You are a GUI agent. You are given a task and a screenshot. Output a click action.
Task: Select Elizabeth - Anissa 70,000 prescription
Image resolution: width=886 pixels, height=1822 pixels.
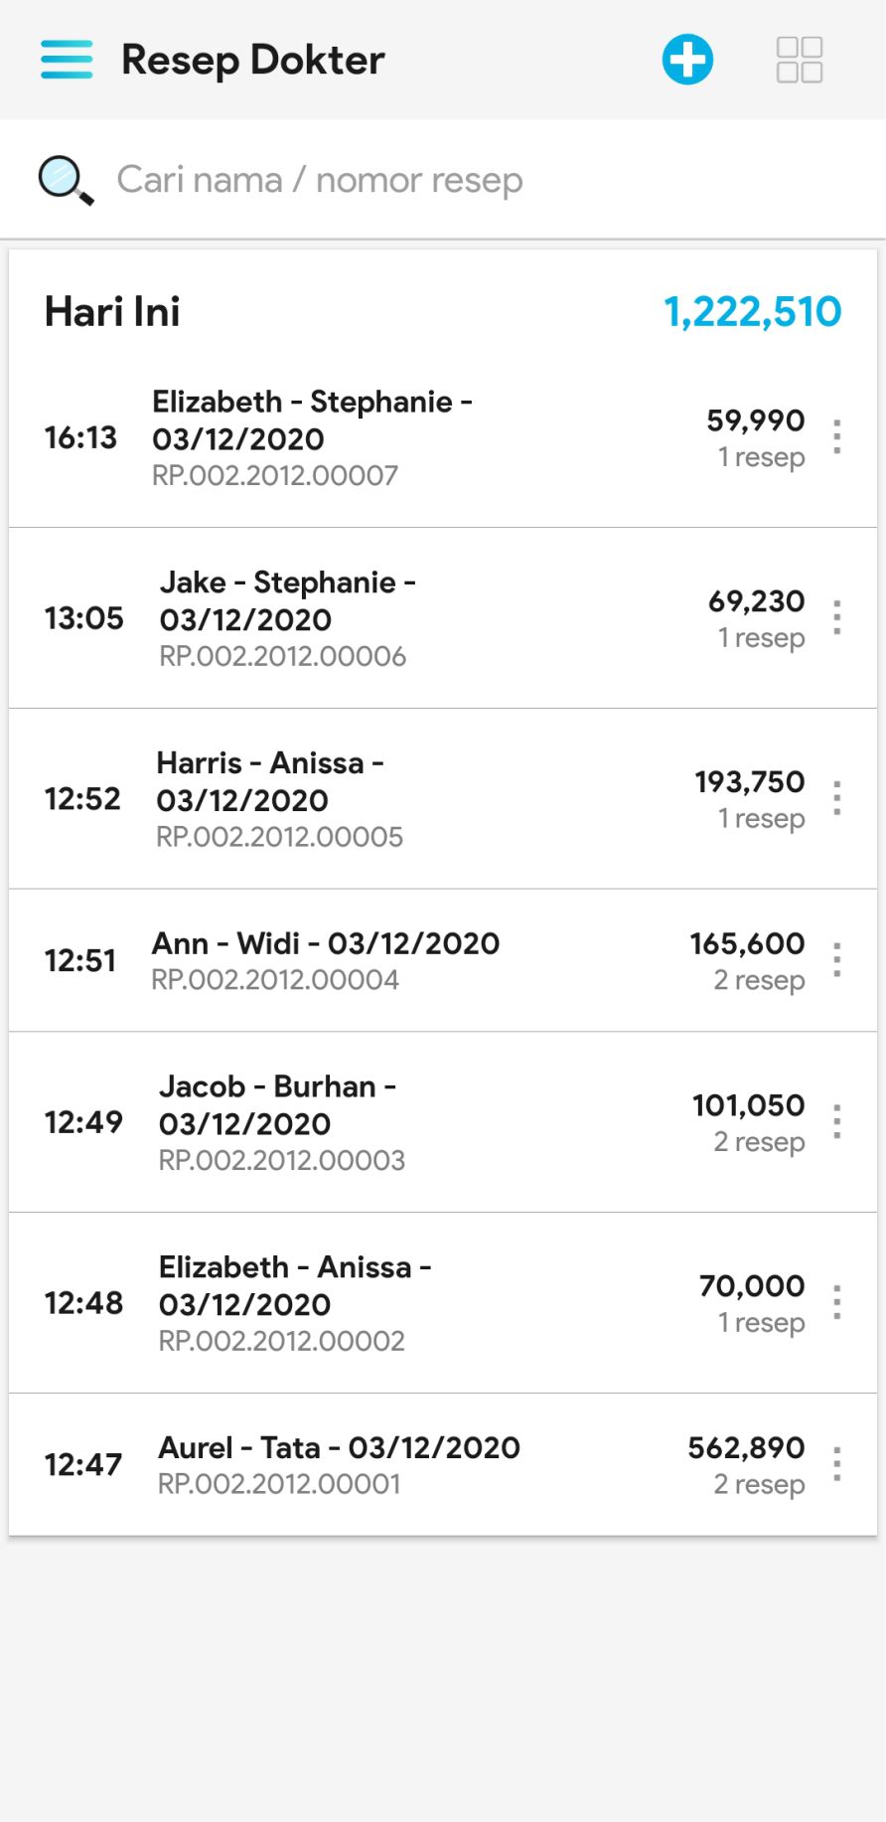(x=397, y=1302)
